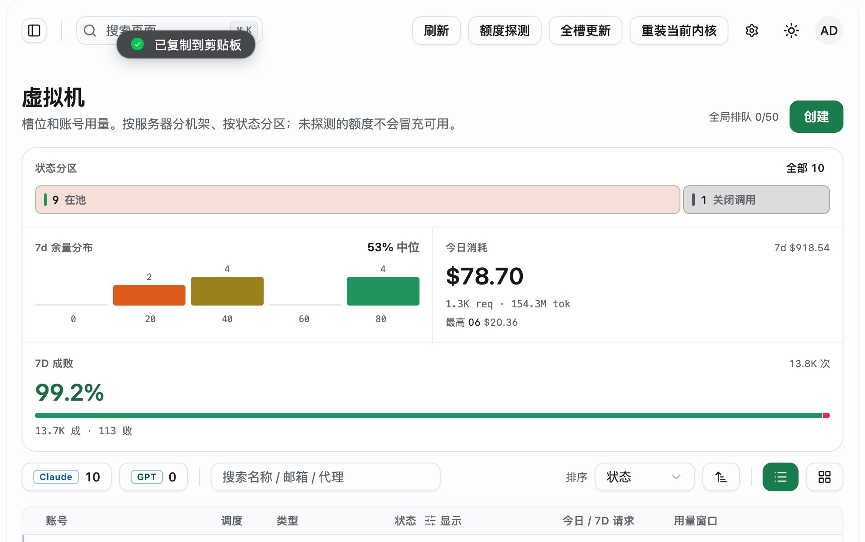Open the settings gear icon
Screen dimensions: 865x542
[x=752, y=31]
